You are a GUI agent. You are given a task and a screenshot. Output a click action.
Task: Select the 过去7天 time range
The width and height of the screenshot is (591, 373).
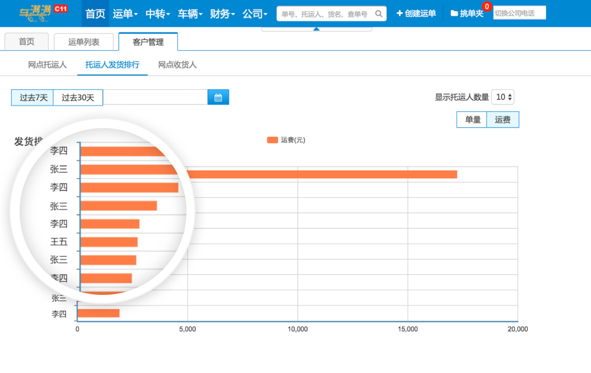tap(33, 97)
